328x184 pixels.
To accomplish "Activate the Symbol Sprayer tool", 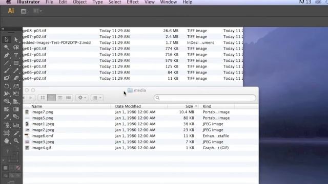I will (7, 125).
